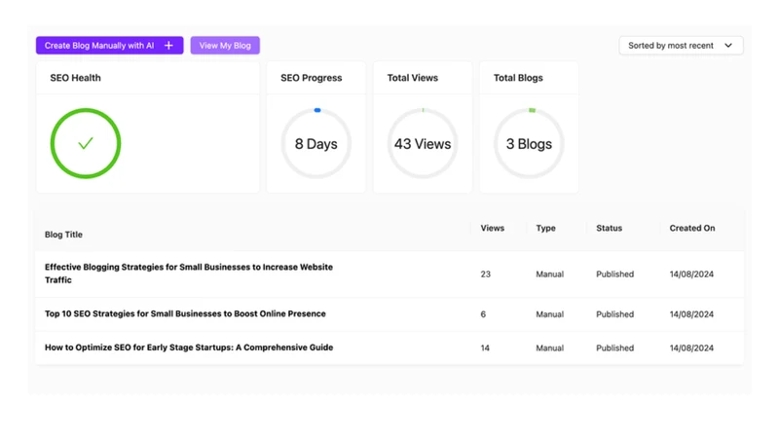Image resolution: width=779 pixels, height=438 pixels.
Task: Click the 'Views' column header
Action: point(493,228)
